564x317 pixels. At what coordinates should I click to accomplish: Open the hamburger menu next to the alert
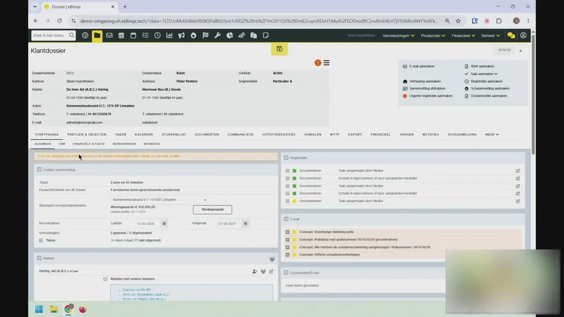click(x=326, y=63)
